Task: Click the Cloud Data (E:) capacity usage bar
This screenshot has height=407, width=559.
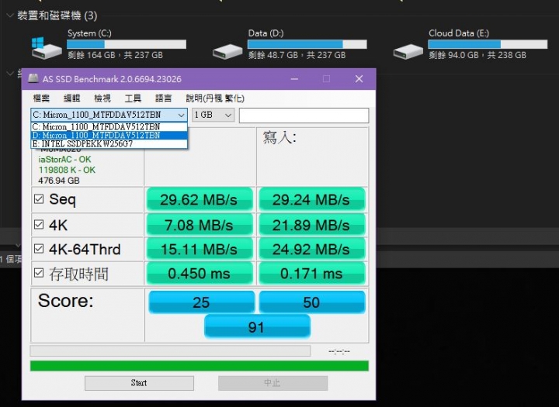Action: pos(488,44)
